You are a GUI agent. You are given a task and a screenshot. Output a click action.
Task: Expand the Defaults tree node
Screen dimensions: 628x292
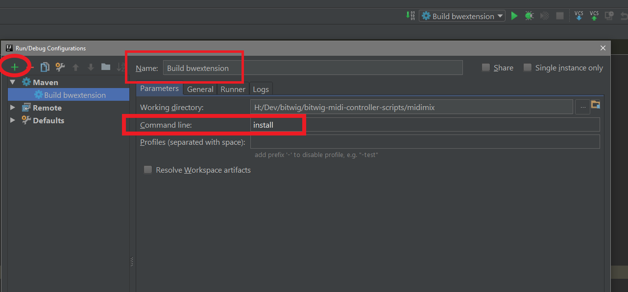(13, 120)
